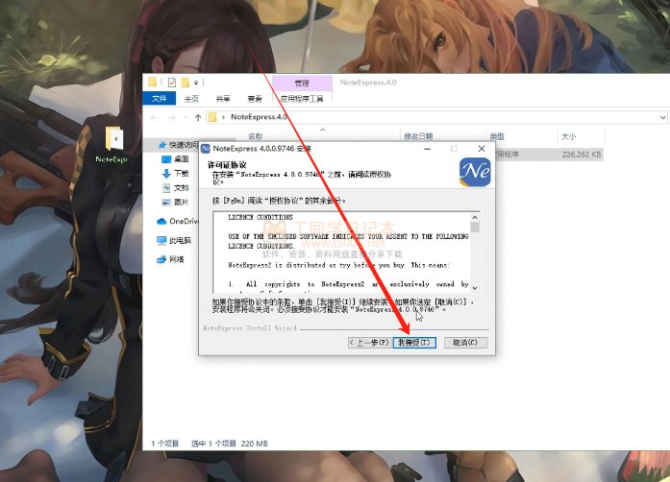Open the File (文件) ribbon tab
The image size is (670, 482).
click(x=159, y=98)
